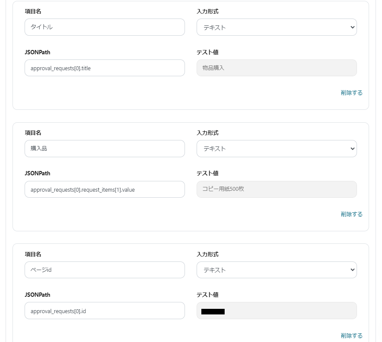Click 削除する in the タイトル card
Viewport: 382px width, 342px height.
351,93
